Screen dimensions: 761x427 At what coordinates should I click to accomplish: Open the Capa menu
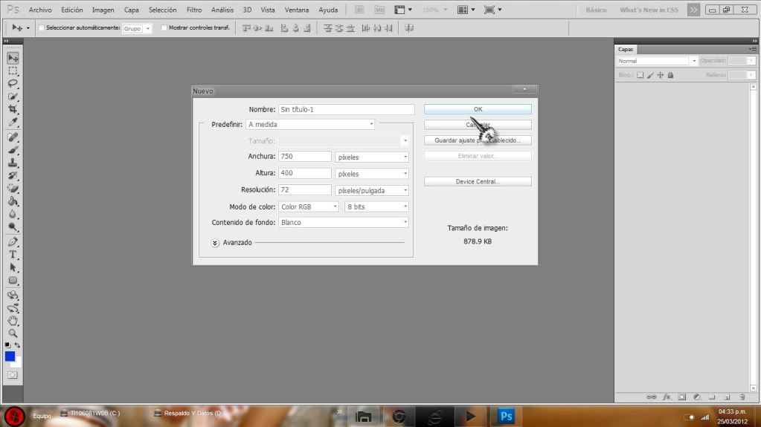click(x=132, y=10)
